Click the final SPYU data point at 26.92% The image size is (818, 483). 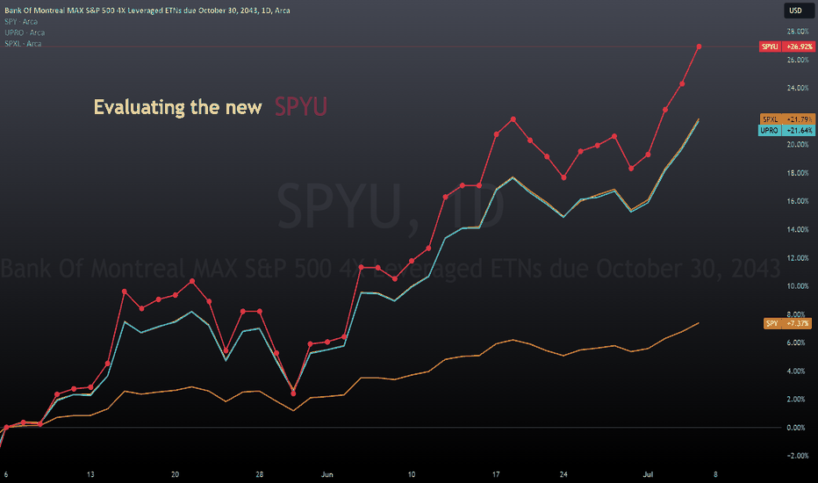point(699,47)
